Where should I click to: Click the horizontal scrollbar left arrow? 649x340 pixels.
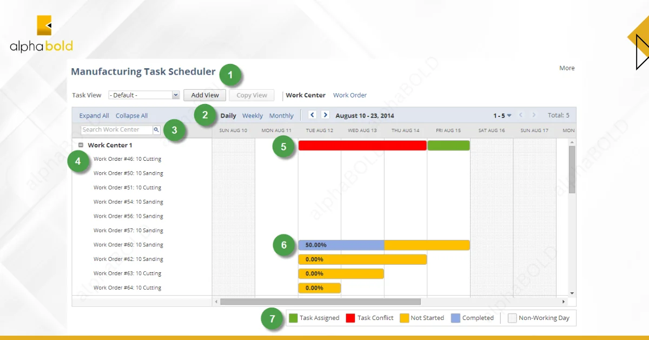(216, 302)
